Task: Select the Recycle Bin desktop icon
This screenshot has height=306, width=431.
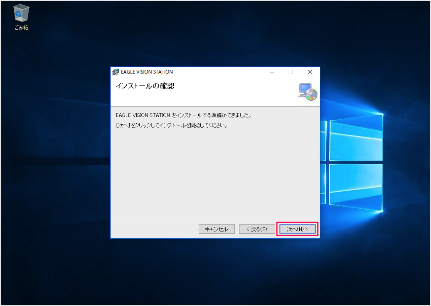Action: (x=21, y=14)
